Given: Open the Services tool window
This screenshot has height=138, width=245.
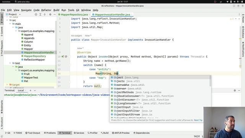Looking at the screenshot, I should (79, 133).
